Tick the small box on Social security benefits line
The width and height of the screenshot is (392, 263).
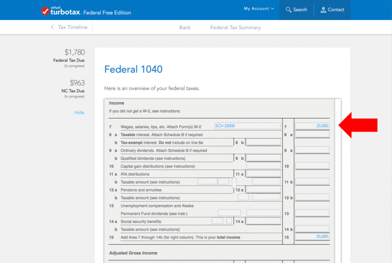pyautogui.click(x=229, y=221)
